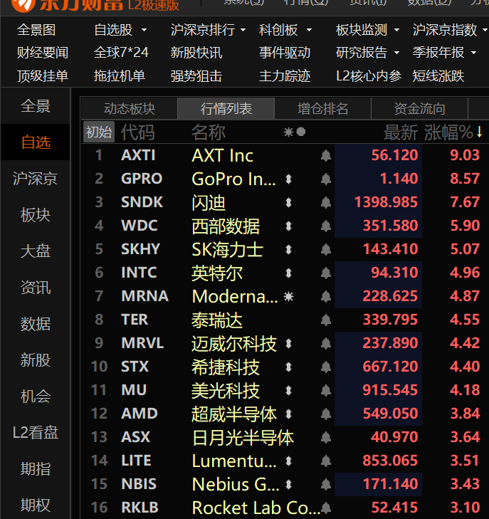This screenshot has height=519, width=489.
Task: Expand the 沪深京指数 dropdown arrow
Action: [x=485, y=30]
